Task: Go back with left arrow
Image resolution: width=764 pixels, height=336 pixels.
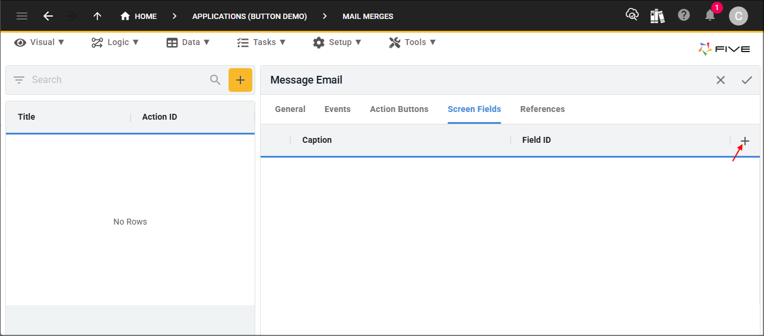Action: (48, 16)
